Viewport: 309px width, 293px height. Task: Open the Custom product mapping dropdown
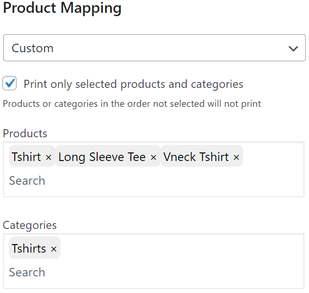point(154,48)
